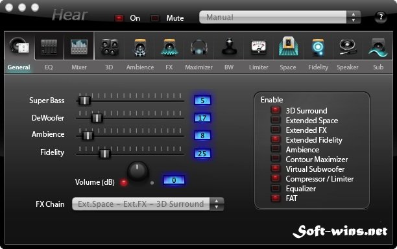Click the Fidelity value field showing 25

point(202,153)
